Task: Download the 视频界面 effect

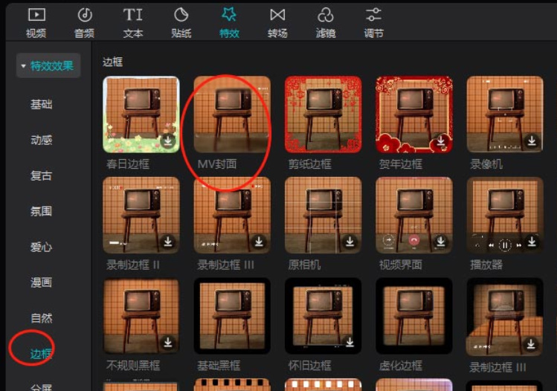Action: pyautogui.click(x=441, y=242)
